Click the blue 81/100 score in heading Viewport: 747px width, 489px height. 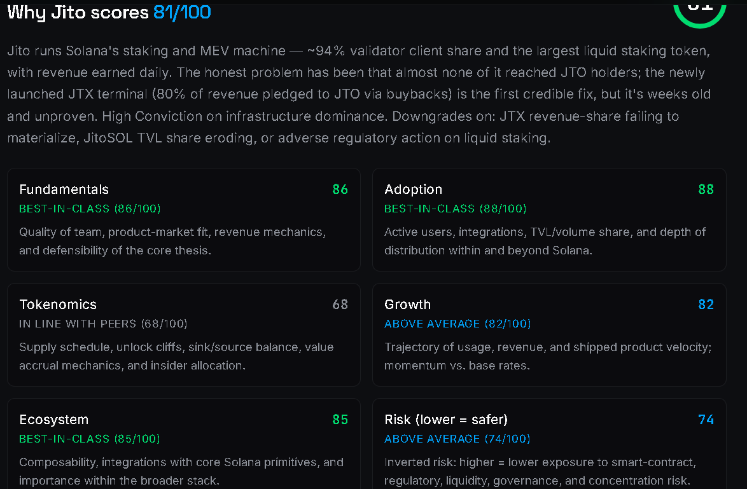pos(182,12)
